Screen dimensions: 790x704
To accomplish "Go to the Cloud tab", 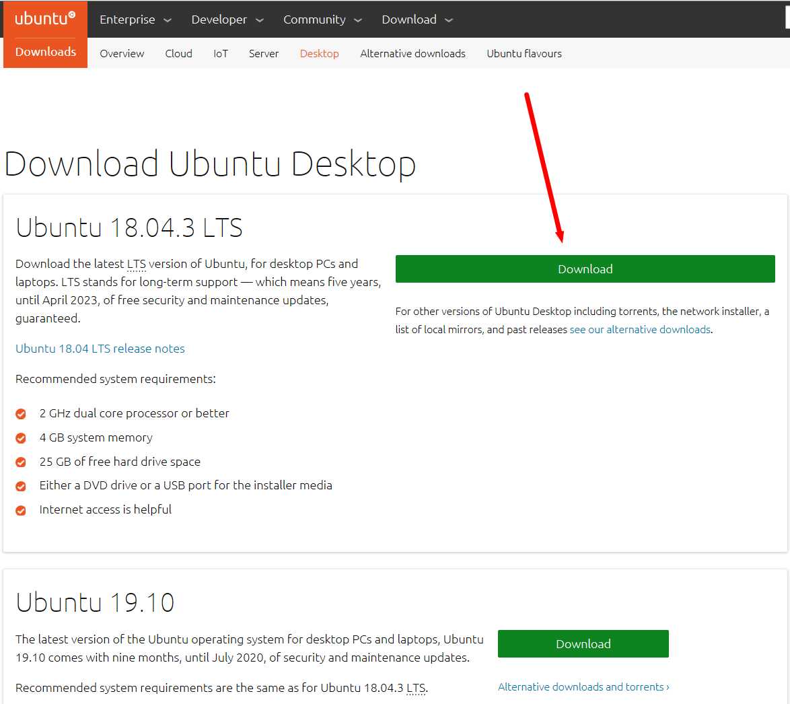I will click(x=179, y=53).
